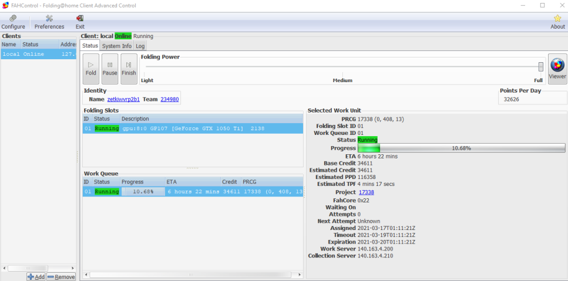Click the FahCore value 0x22

pyautogui.click(x=364, y=201)
